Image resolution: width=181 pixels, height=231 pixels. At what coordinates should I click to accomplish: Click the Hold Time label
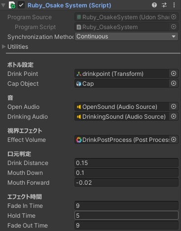pos(21,216)
